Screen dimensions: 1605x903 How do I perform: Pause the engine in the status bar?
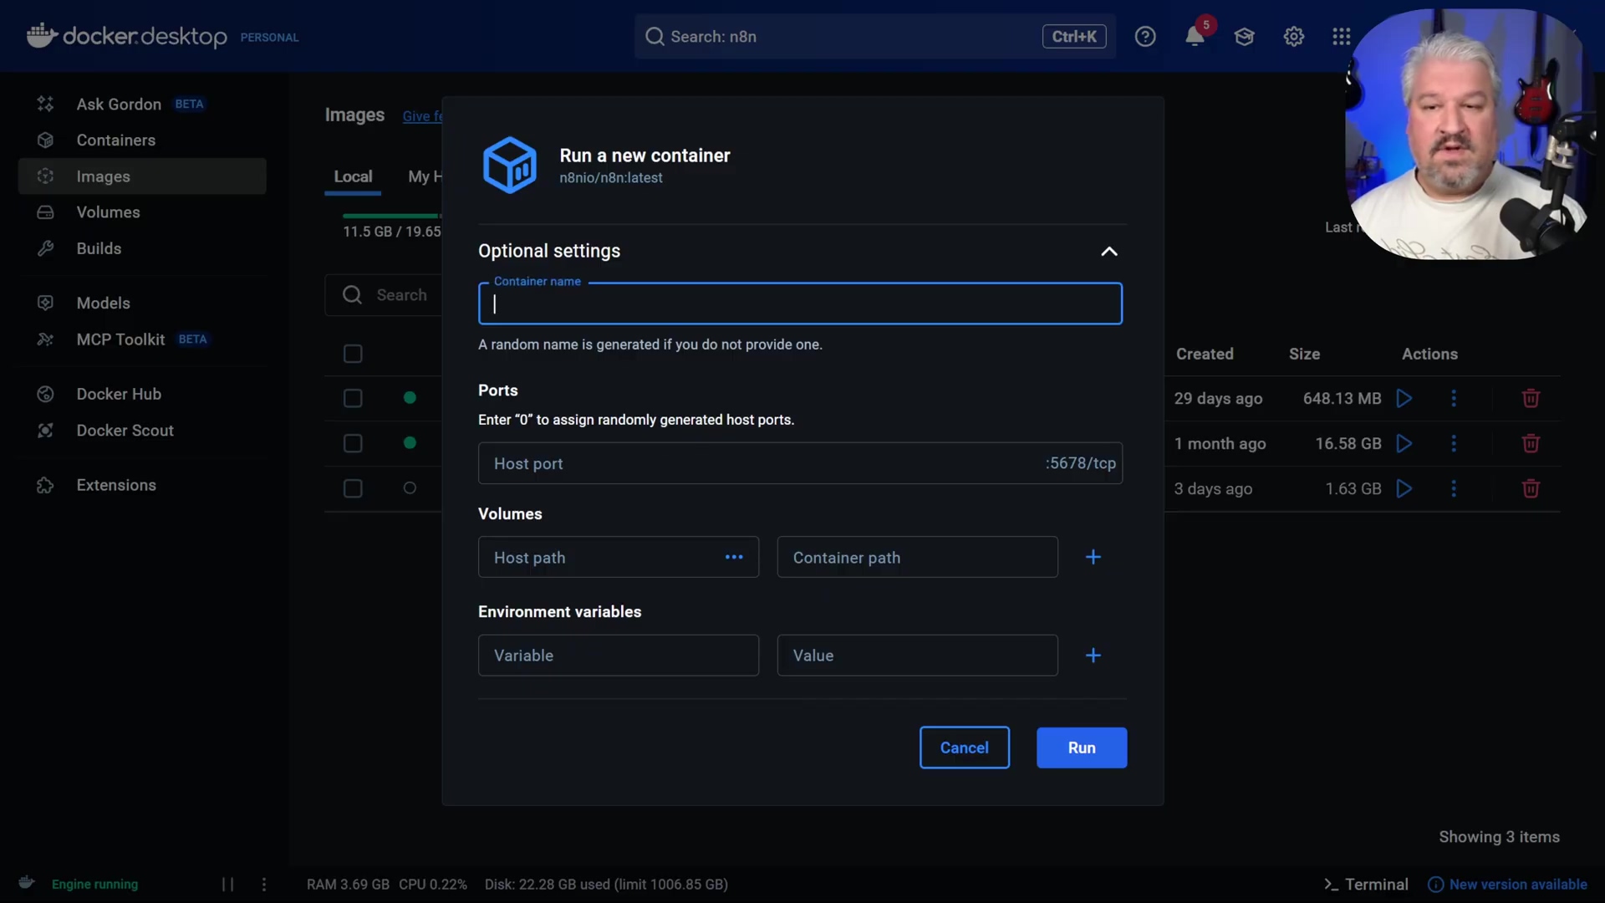227,884
